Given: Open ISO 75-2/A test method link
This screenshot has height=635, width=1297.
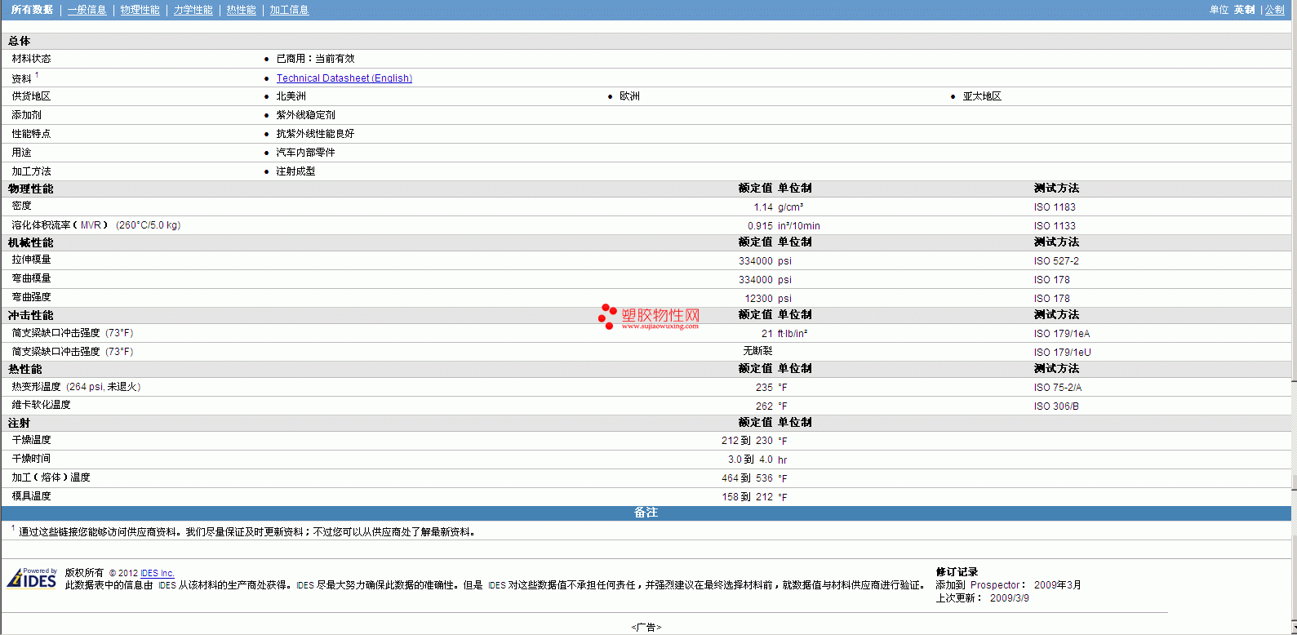Looking at the screenshot, I should coord(1058,388).
